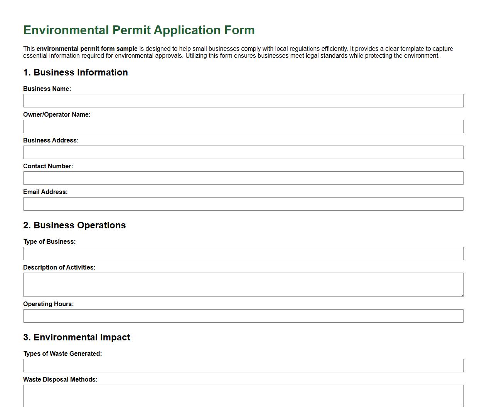Click the bold environmental permit form sample text
Image resolution: width=487 pixels, height=407 pixels.
(86, 49)
